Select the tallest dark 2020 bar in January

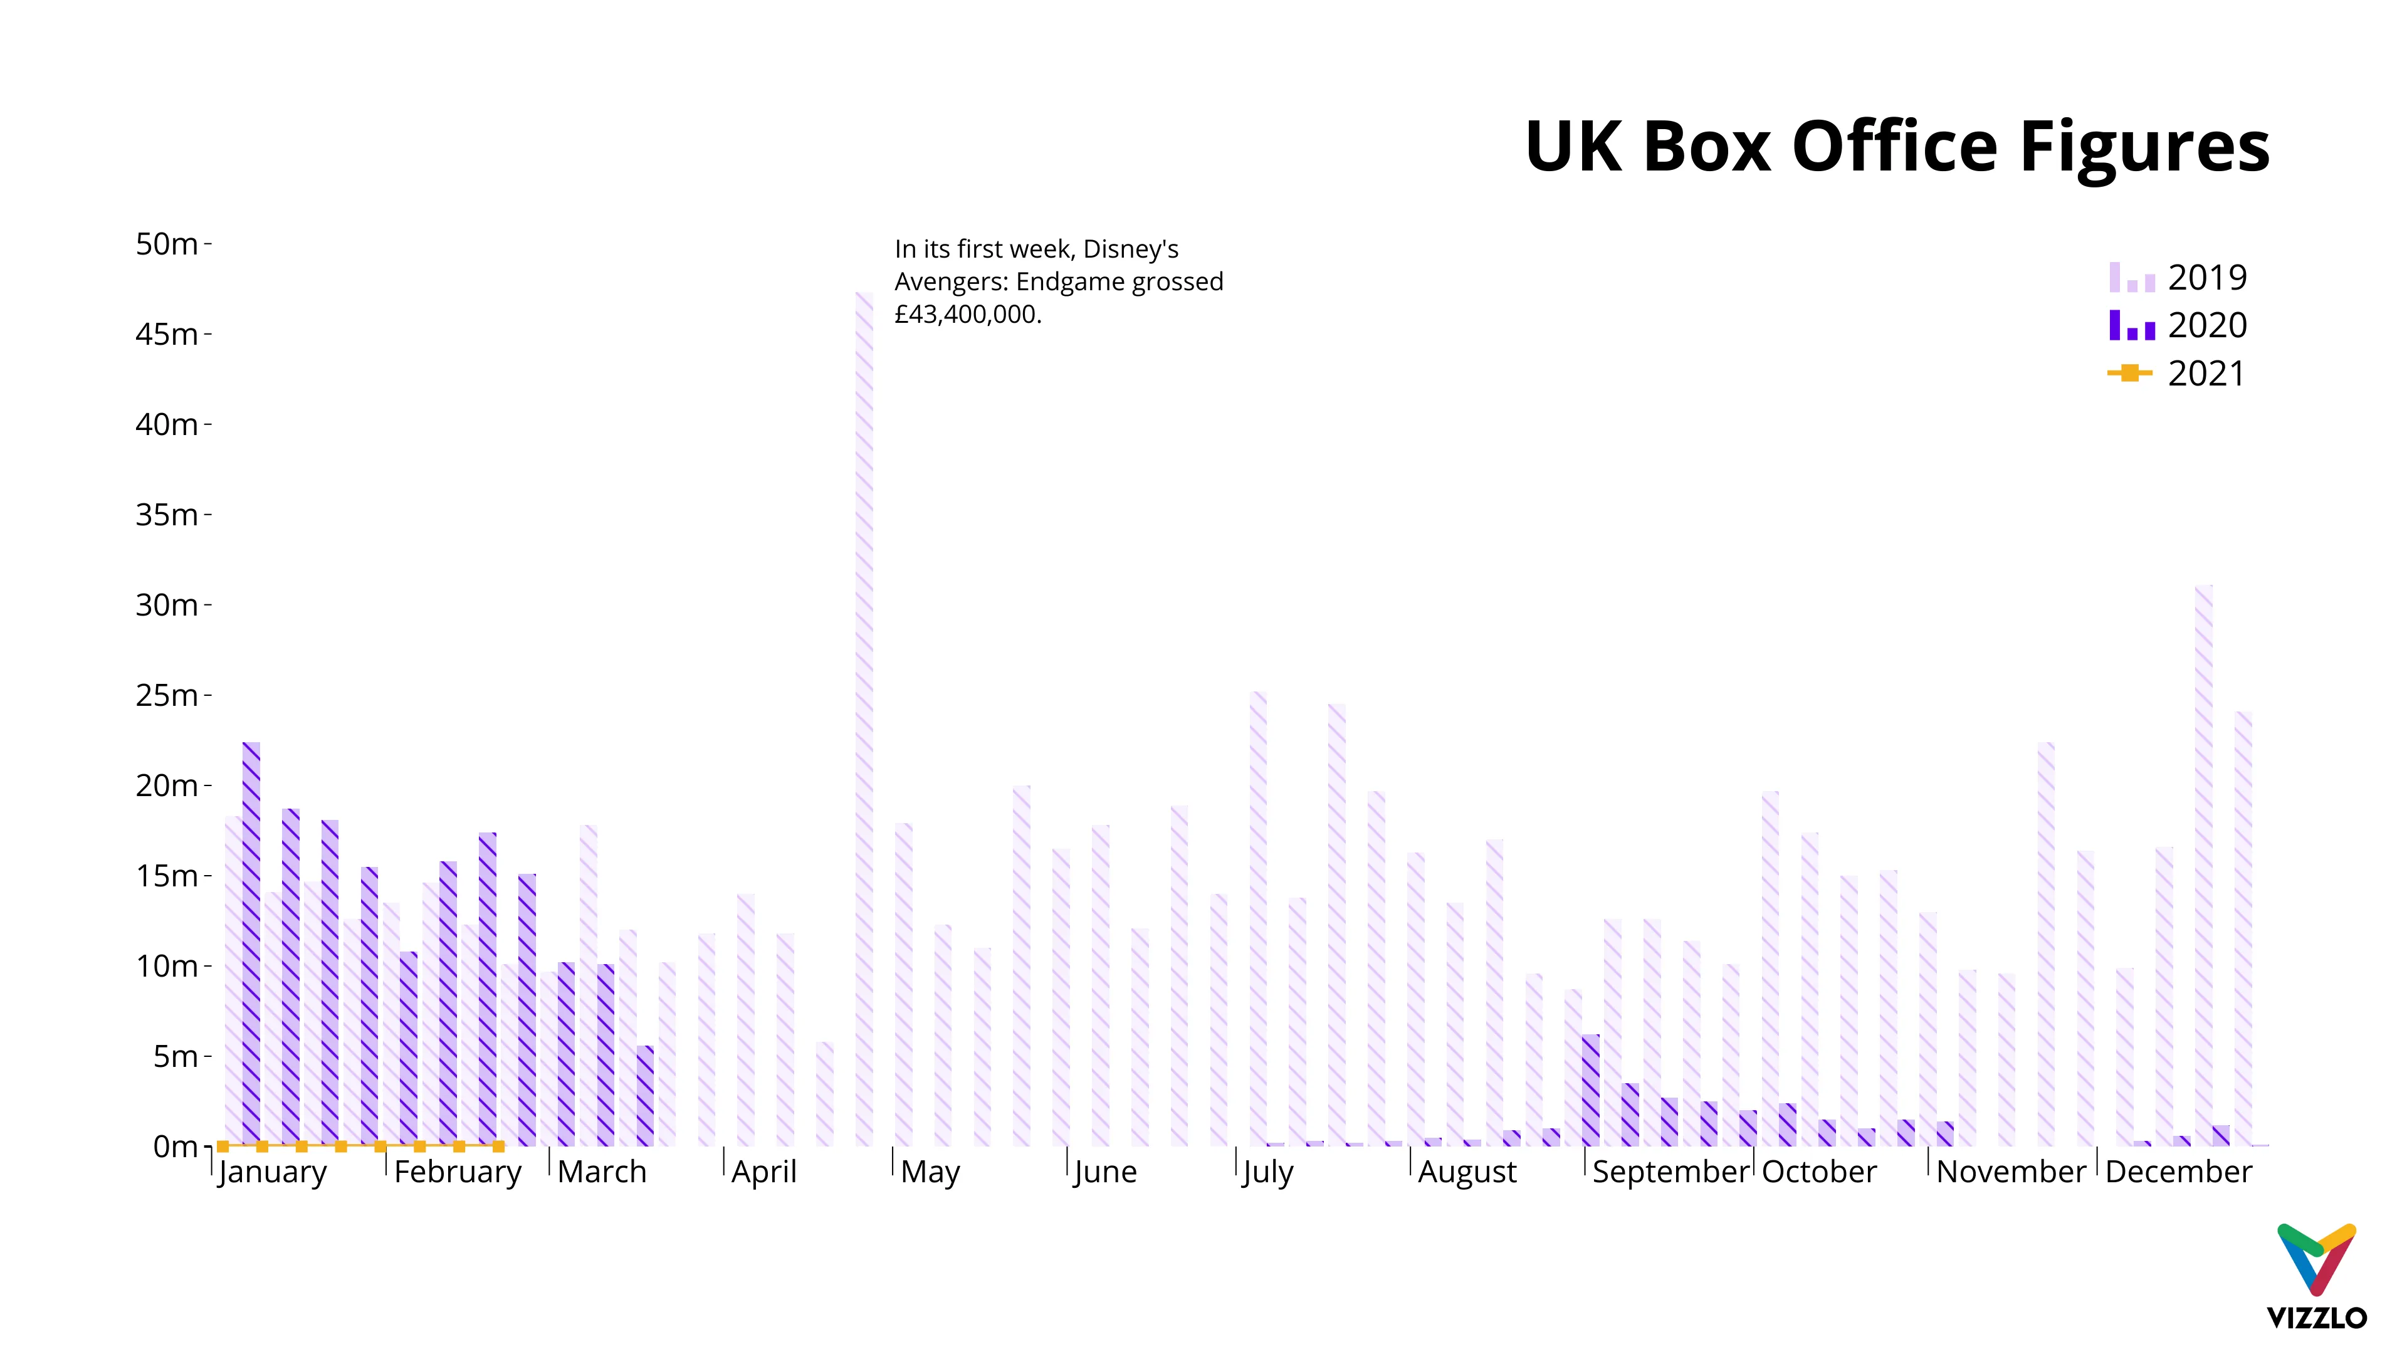click(251, 944)
